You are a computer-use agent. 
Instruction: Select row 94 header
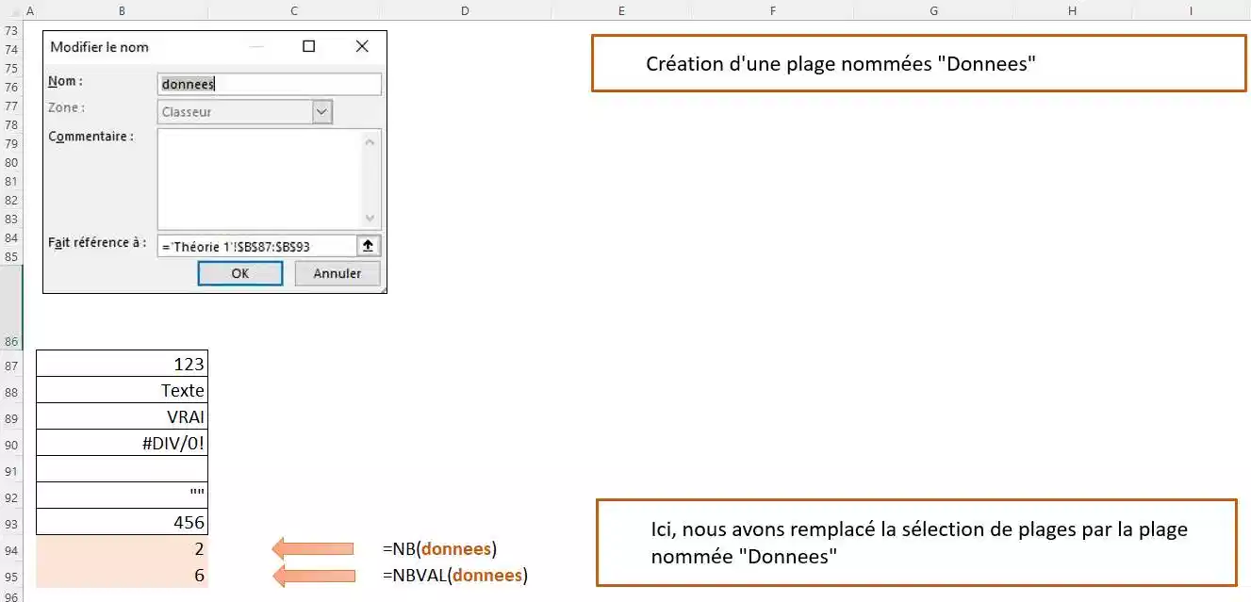(x=11, y=549)
